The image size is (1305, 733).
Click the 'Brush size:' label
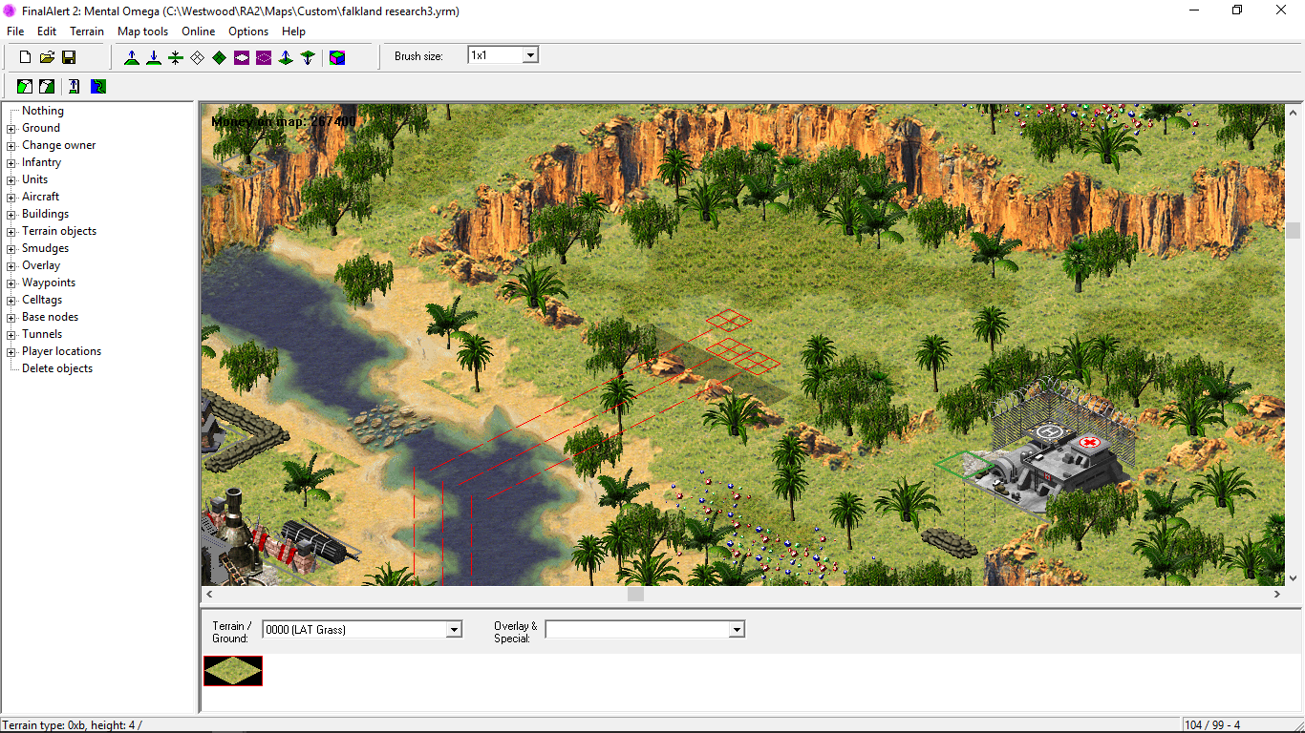click(418, 56)
